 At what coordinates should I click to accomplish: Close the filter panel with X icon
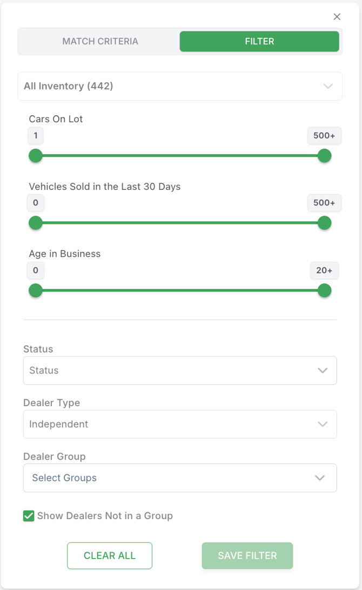(x=337, y=17)
